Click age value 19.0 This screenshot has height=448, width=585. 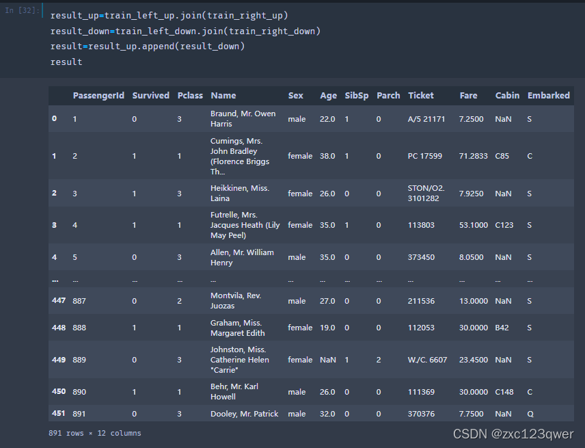pos(327,328)
